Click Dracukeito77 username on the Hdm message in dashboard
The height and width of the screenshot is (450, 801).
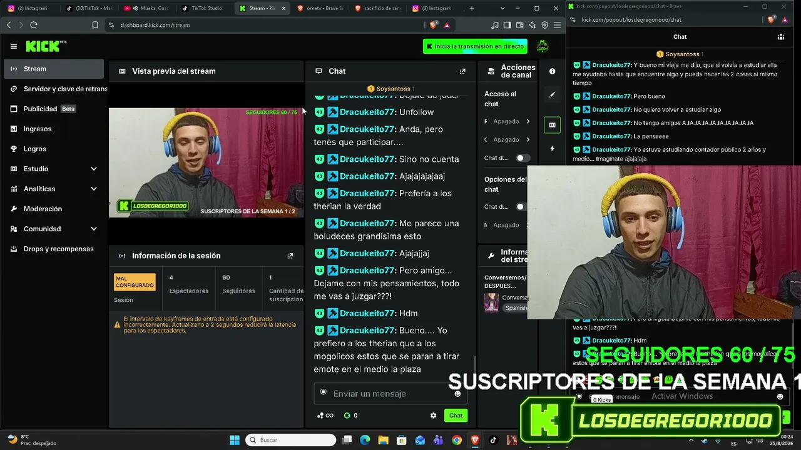point(368,313)
